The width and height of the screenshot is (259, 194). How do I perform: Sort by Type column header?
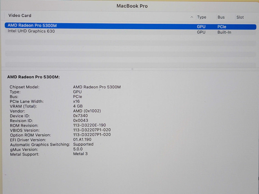202,17
